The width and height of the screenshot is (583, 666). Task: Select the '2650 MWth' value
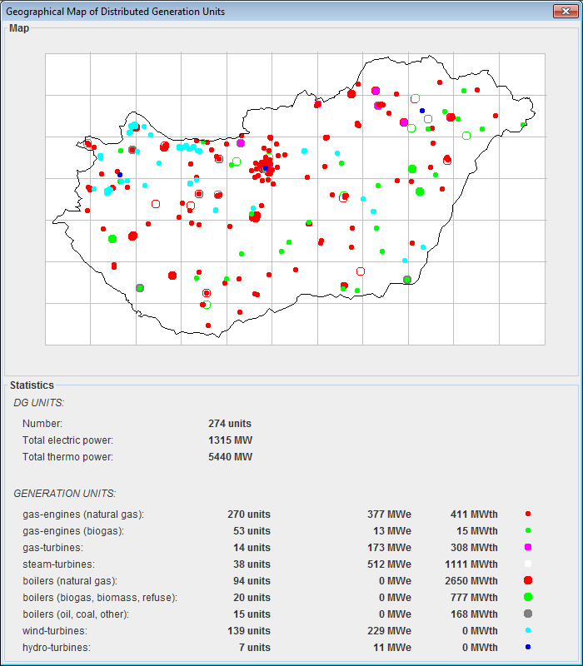coord(471,580)
